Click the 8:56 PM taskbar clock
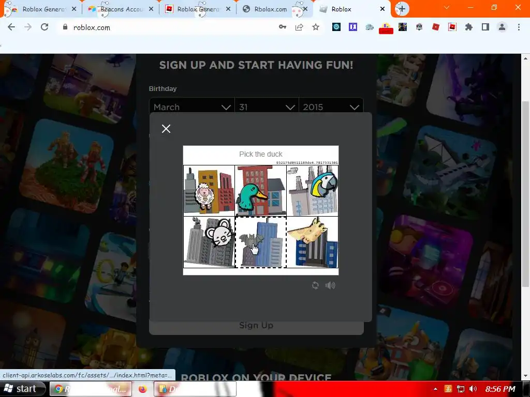 point(500,389)
